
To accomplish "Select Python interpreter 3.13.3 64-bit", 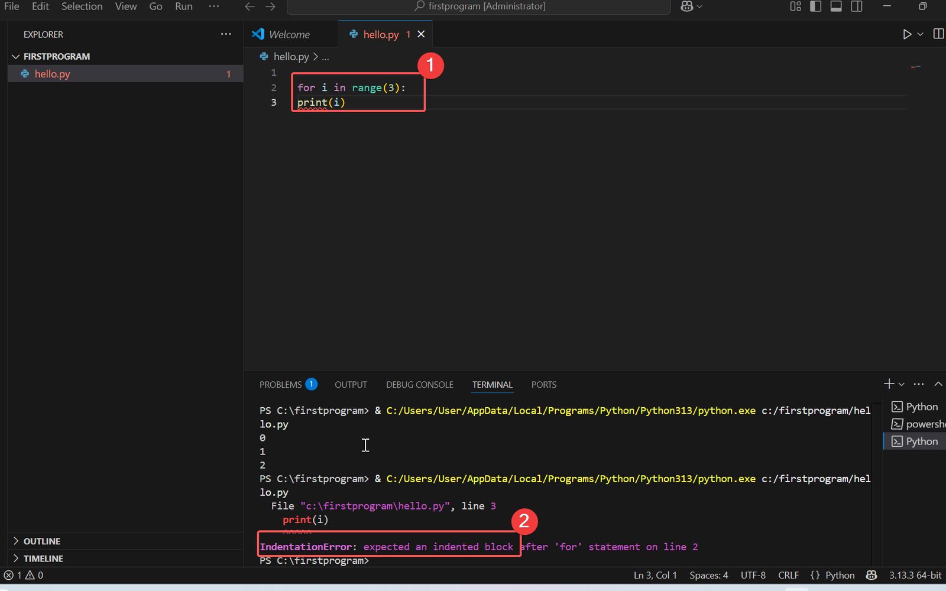I will (x=915, y=575).
